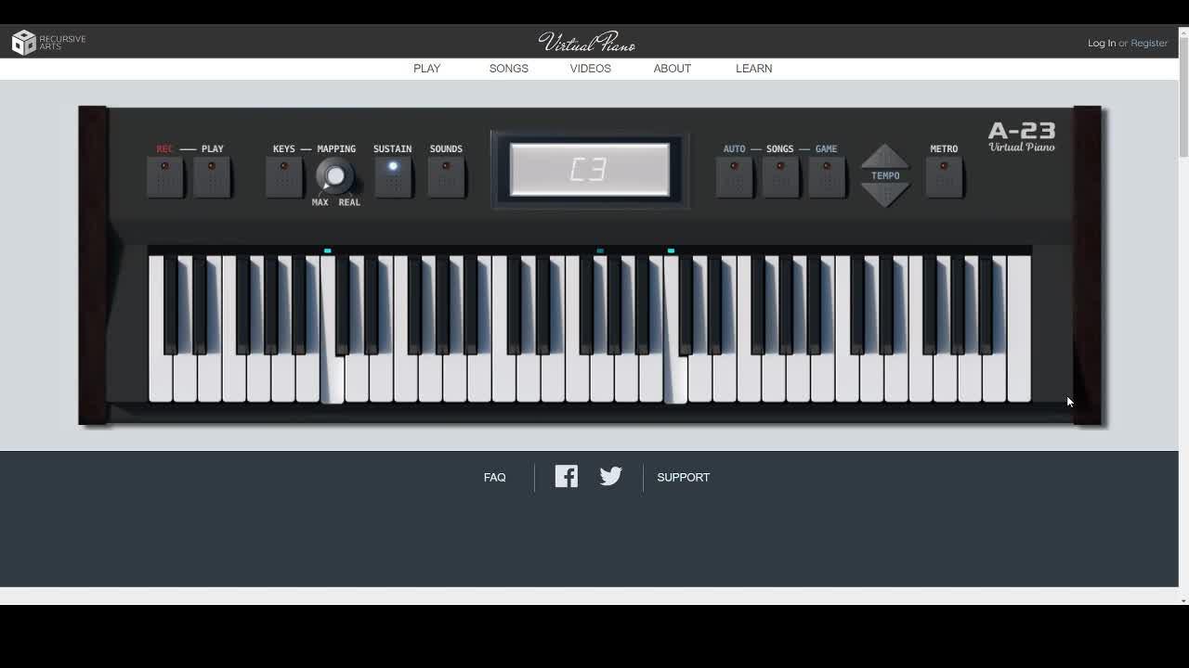Open the Facebook page icon
This screenshot has height=668, width=1189.
[567, 476]
